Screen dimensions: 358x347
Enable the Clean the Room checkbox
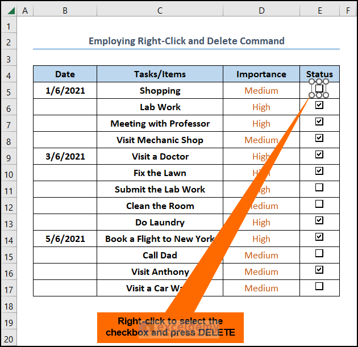[x=319, y=203]
